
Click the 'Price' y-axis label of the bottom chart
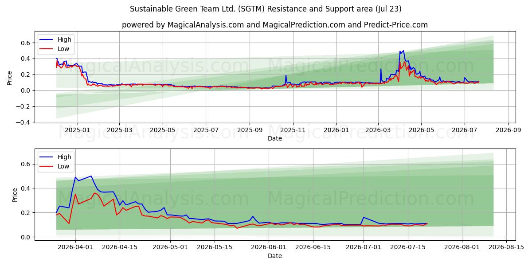coord(15,195)
